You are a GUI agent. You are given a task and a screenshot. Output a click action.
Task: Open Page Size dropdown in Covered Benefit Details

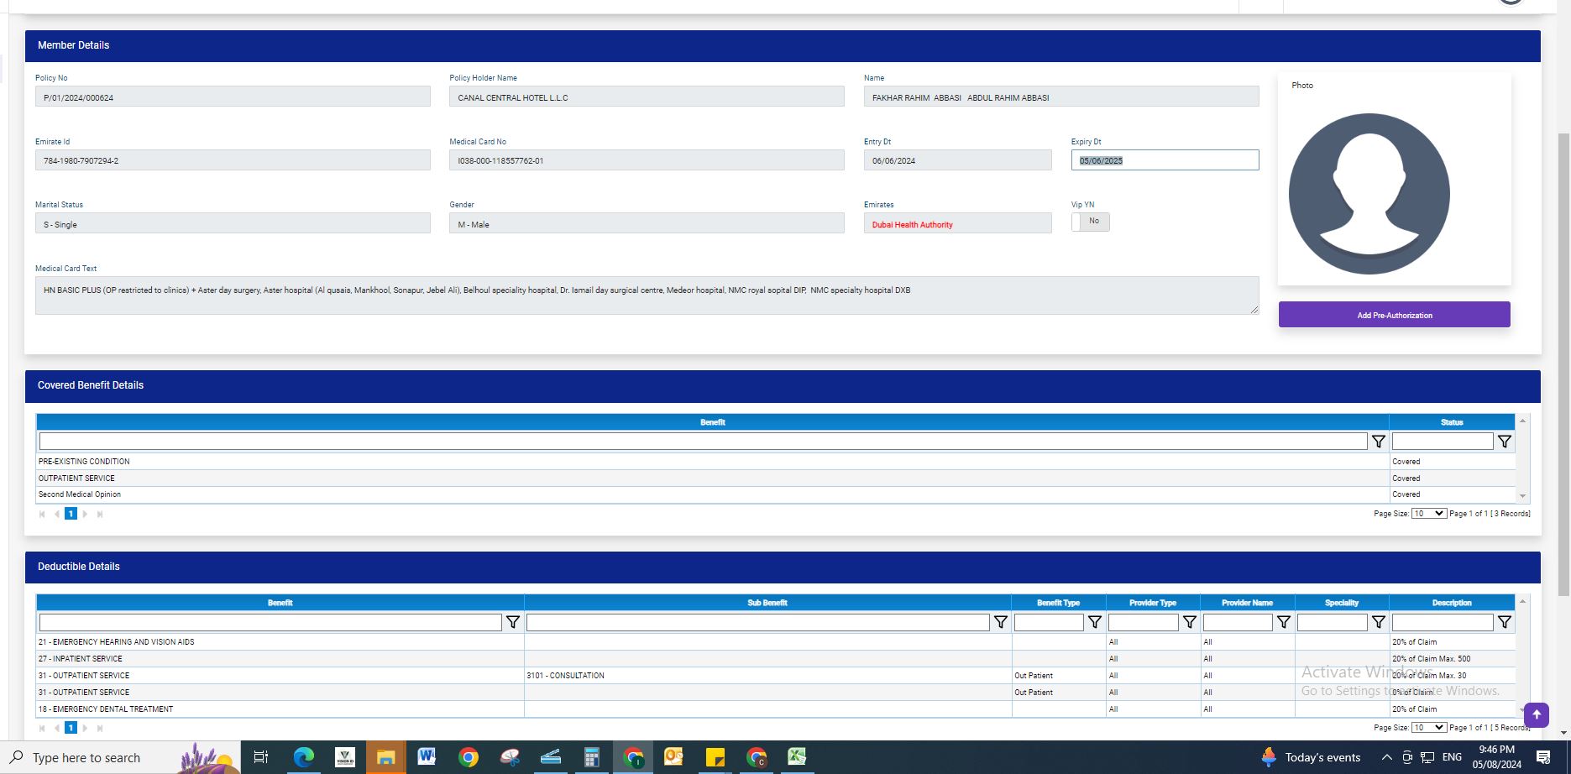(x=1427, y=514)
